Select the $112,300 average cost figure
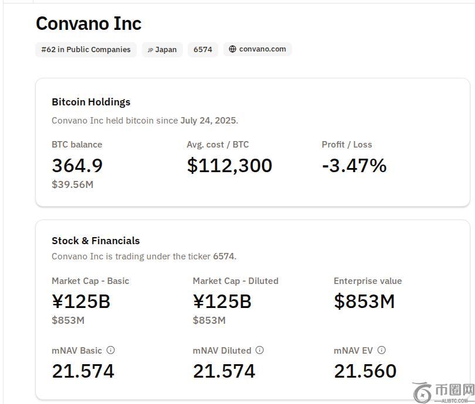This screenshot has height=404, width=475. 229,166
